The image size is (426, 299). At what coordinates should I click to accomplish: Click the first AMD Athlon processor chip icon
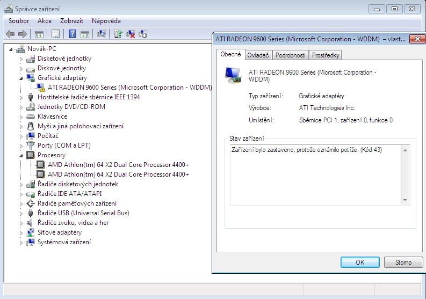[x=40, y=165]
